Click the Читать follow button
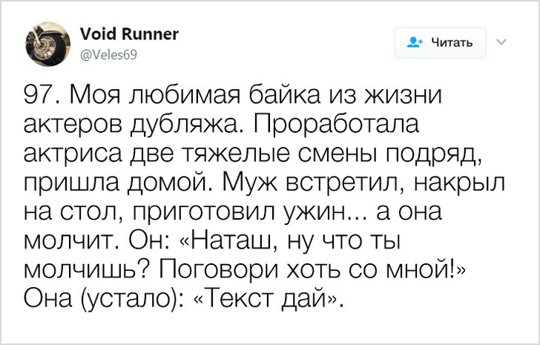Image resolution: width=540 pixels, height=345 pixels. (441, 42)
